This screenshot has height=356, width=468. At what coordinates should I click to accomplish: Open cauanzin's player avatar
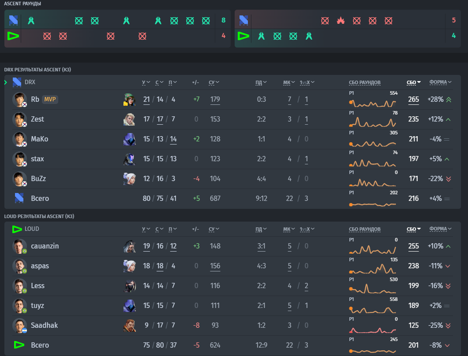tap(19, 246)
